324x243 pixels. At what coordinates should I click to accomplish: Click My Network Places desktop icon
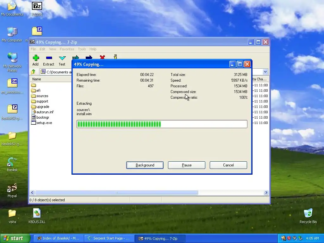[x=12, y=62]
